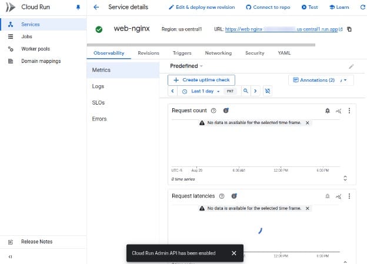Shift time range backward with left arrow

click(x=172, y=91)
